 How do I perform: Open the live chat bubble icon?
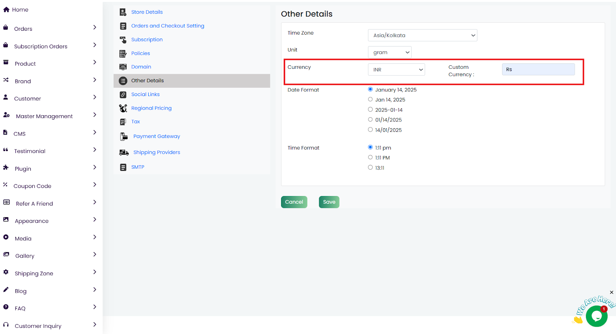[596, 316]
